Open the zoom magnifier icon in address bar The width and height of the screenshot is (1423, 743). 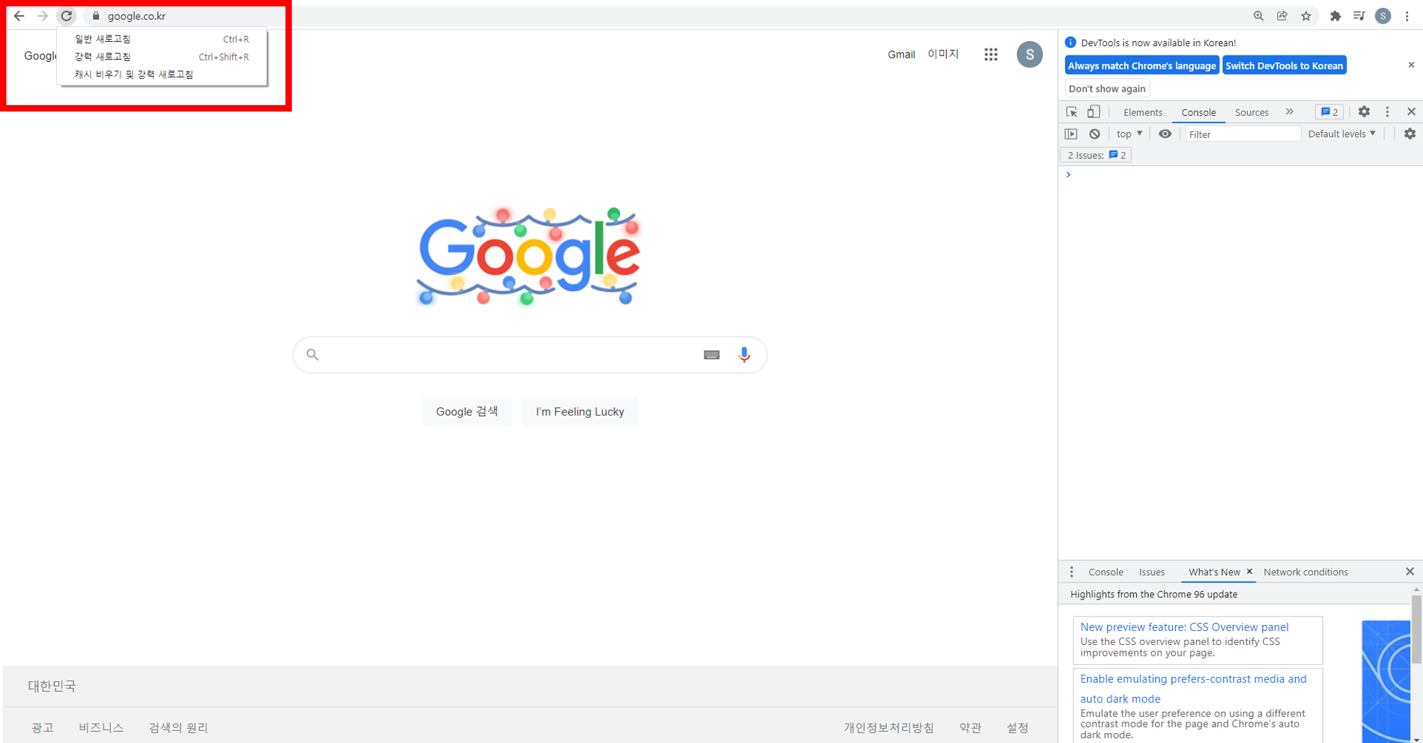[x=1258, y=16]
